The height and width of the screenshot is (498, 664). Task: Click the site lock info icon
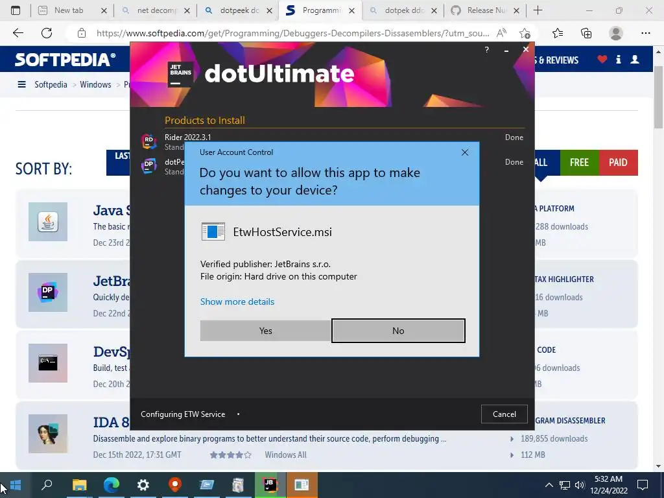pyautogui.click(x=82, y=33)
